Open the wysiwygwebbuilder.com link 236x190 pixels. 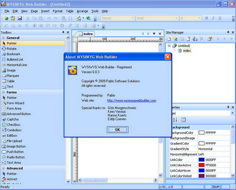point(132,101)
